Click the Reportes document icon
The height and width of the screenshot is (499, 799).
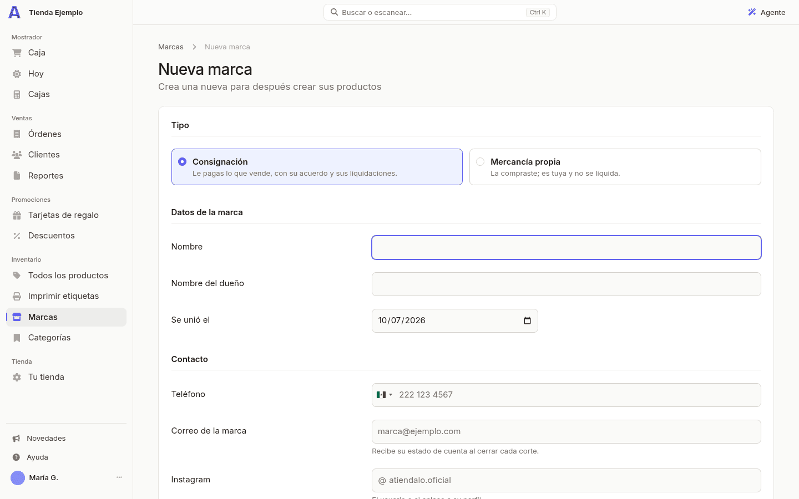(x=17, y=176)
